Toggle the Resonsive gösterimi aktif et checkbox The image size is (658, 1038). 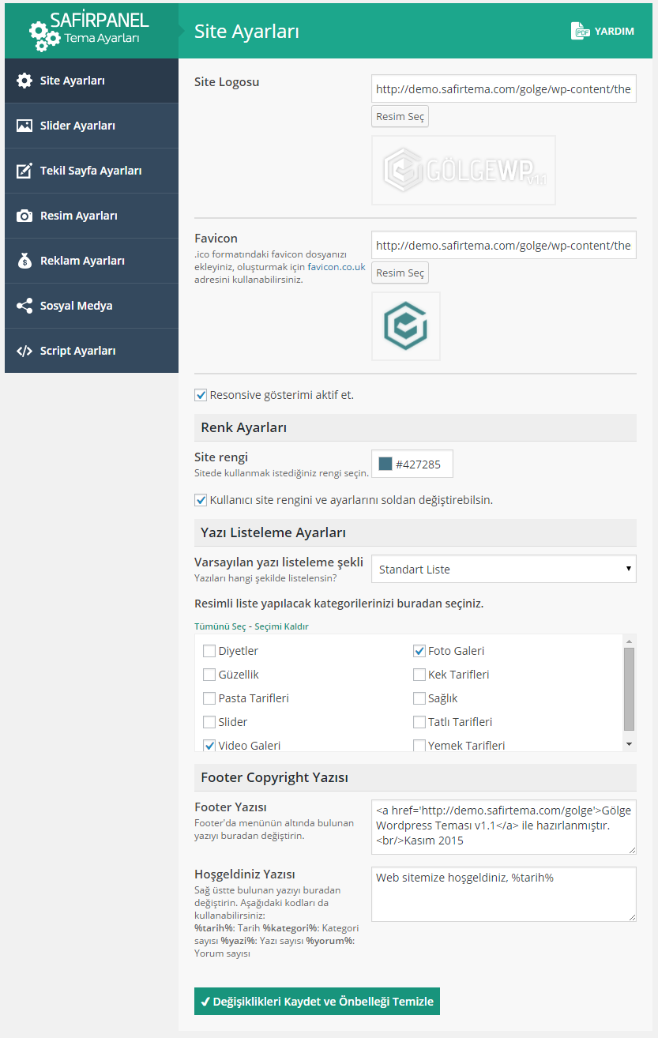[201, 395]
